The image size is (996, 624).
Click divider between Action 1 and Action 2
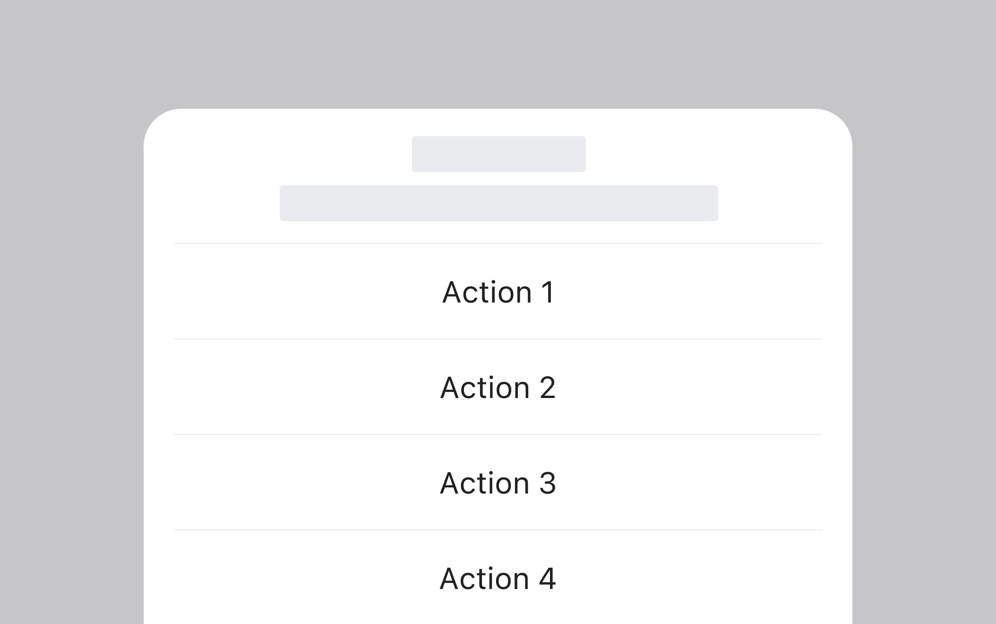click(498, 339)
